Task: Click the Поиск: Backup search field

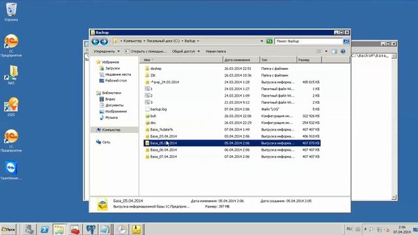Action: pyautogui.click(x=308, y=41)
